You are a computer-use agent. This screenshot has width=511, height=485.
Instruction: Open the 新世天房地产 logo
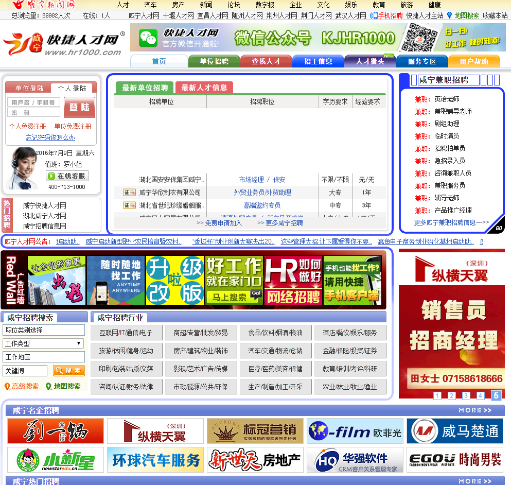tap(255, 460)
